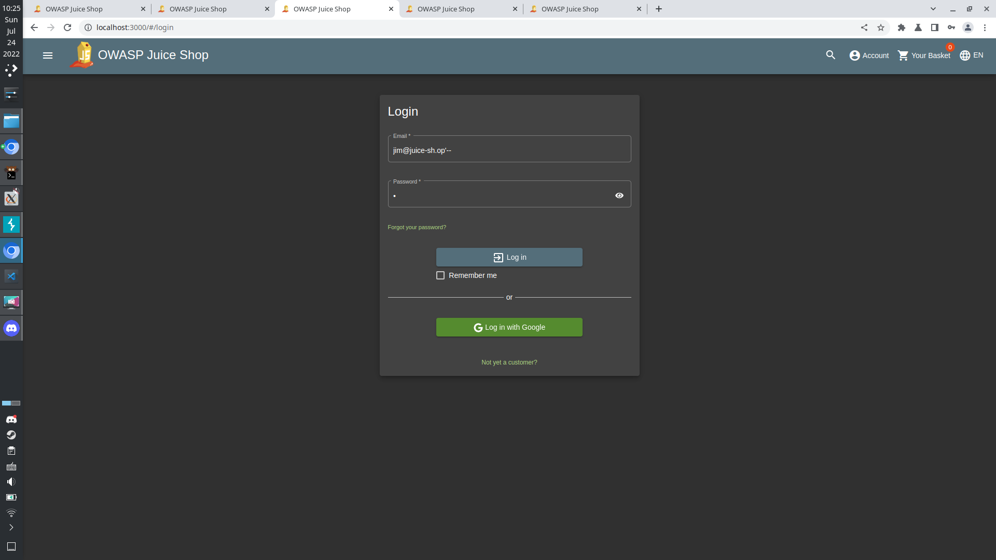This screenshot has width=996, height=560.
Task: Click the search magnifier icon
Action: pyautogui.click(x=831, y=55)
